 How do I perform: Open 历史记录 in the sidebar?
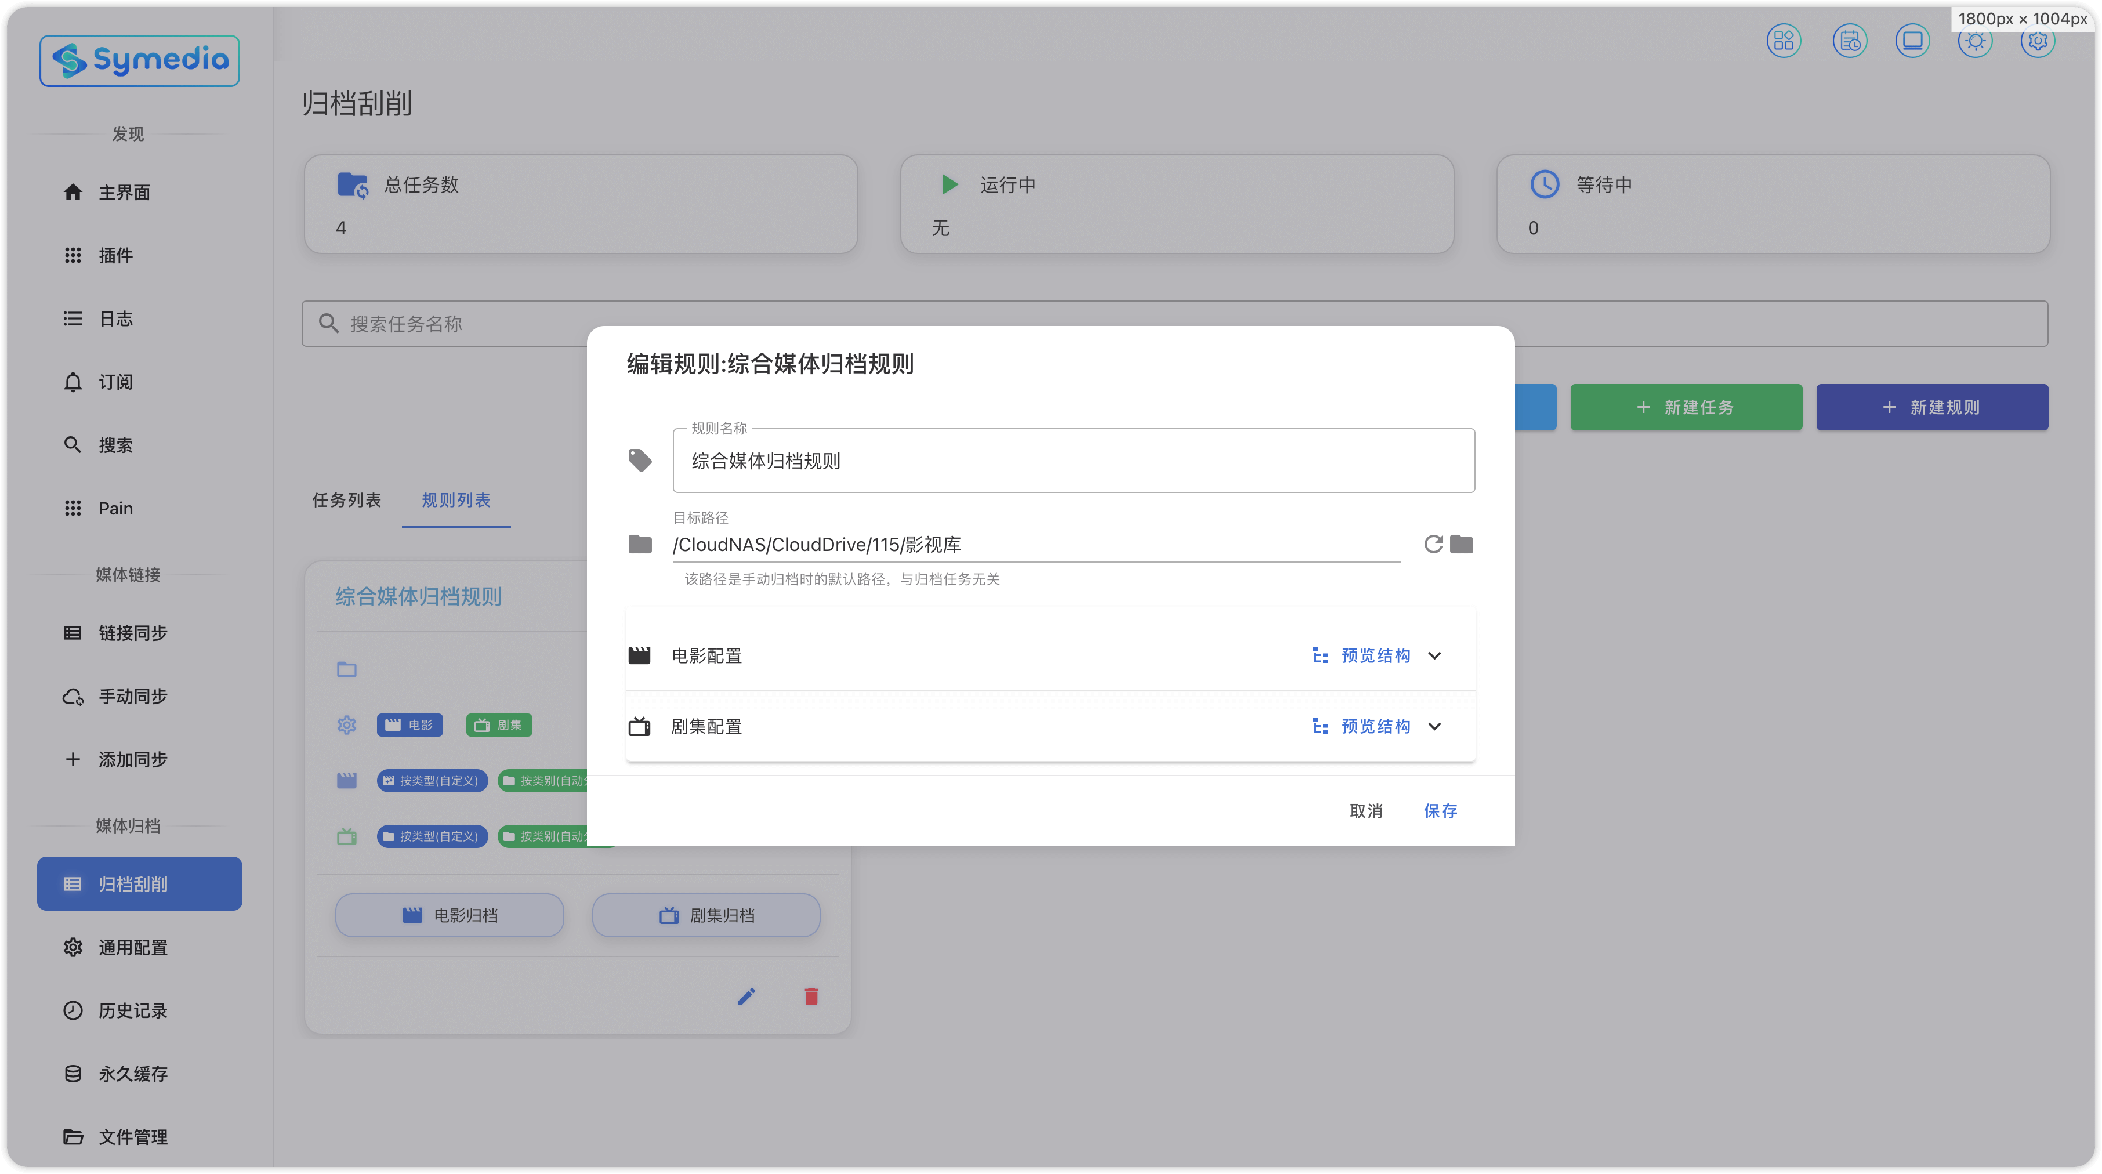point(132,1010)
